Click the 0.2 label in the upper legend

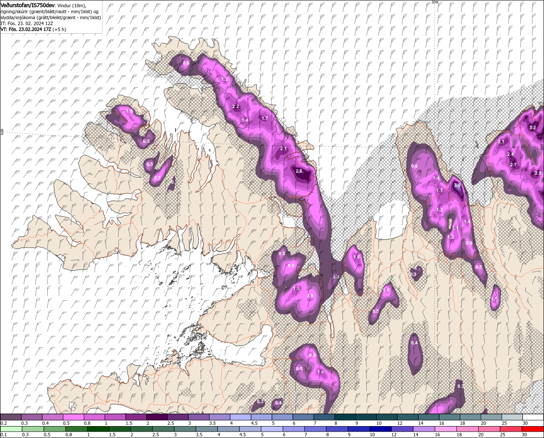point(4,424)
